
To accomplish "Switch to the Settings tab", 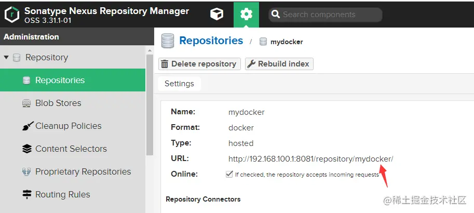I will click(179, 84).
